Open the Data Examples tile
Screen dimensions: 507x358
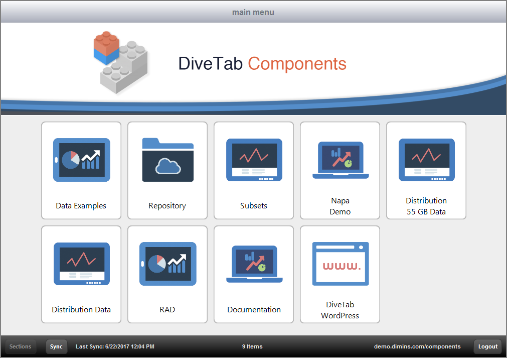[x=81, y=170]
